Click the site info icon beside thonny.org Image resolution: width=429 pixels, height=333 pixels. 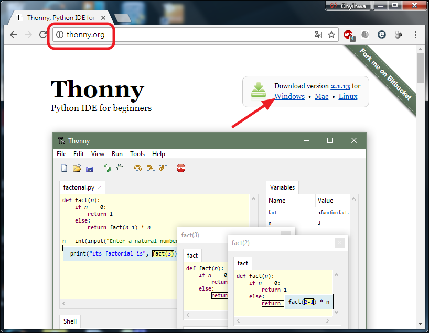click(x=60, y=35)
